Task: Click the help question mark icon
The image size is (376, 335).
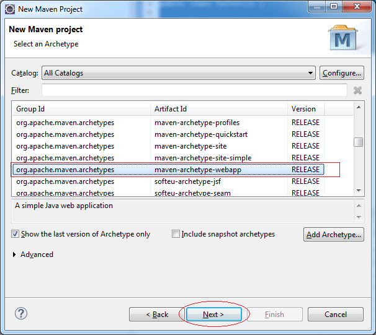Action: [21, 313]
